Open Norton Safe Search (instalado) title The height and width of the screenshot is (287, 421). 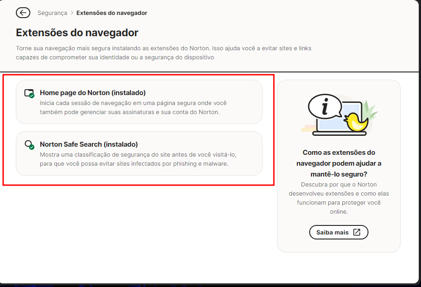coord(89,144)
